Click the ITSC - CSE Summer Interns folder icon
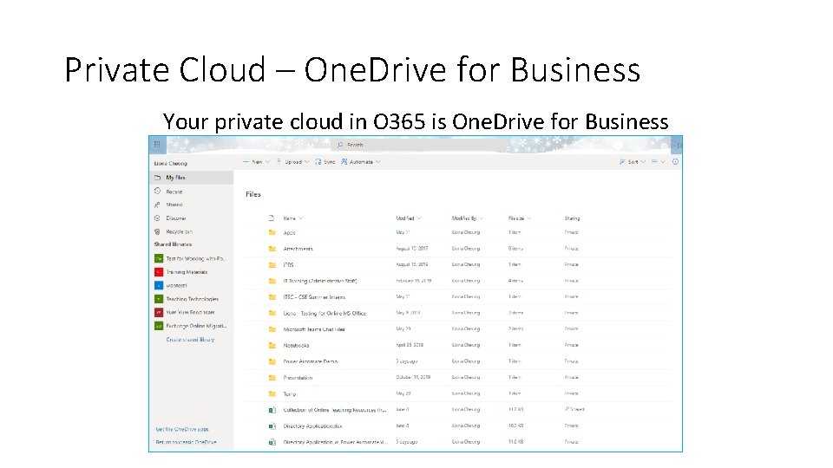 [272, 297]
